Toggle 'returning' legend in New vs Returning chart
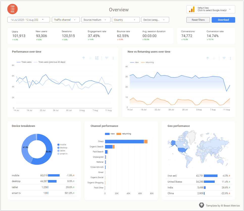244x211 pixels. click(x=147, y=62)
